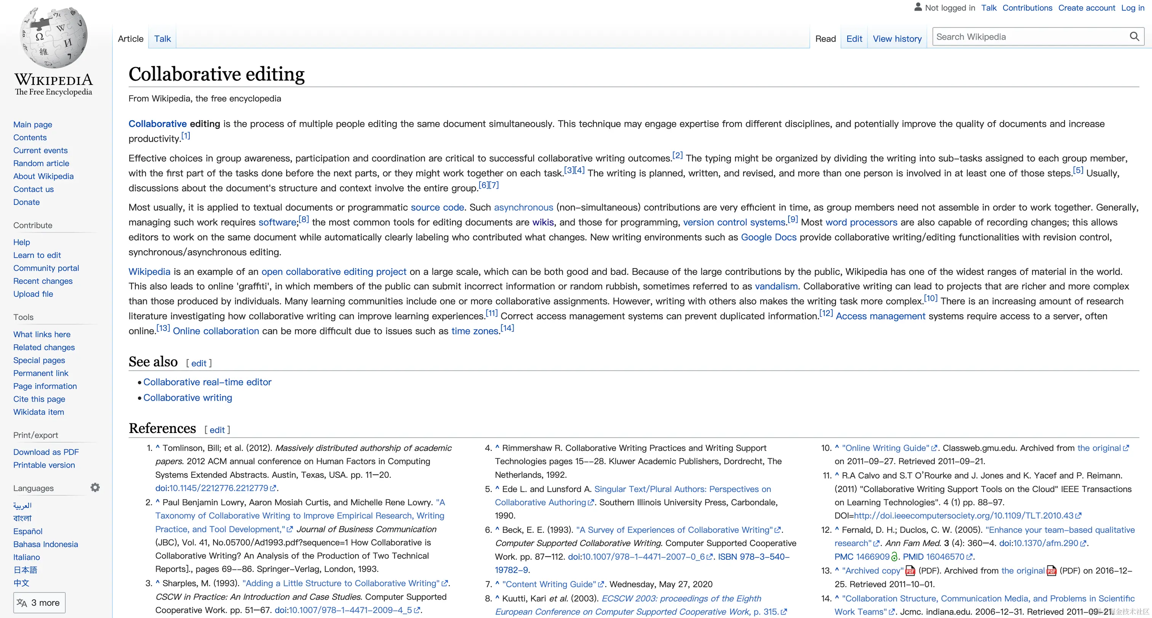Expand the 3 more languages button

tap(39, 602)
